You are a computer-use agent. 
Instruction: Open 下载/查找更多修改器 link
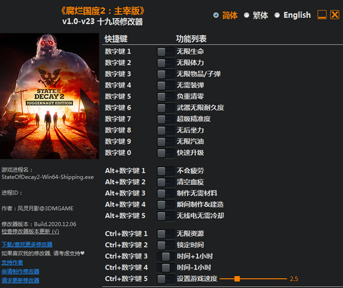tap(27, 244)
